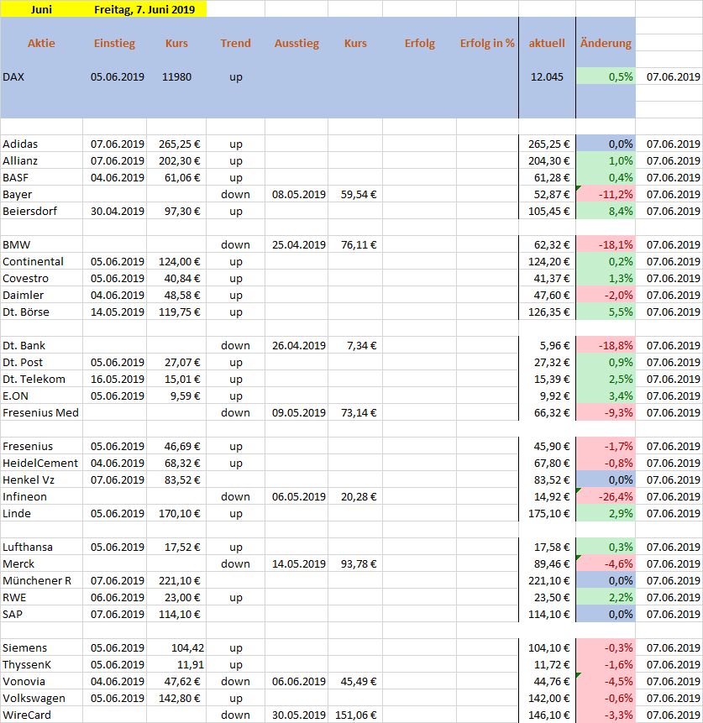Screen dimensions: 703x723
Task: Select the DAX current value 12.045
Action: tap(548, 76)
